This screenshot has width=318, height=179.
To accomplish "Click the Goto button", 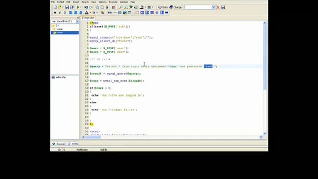I will [163, 7].
